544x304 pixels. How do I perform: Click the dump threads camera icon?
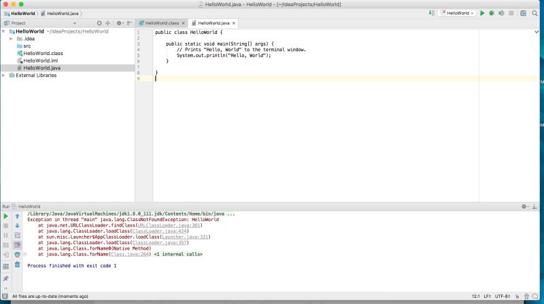pyautogui.click(x=5, y=245)
